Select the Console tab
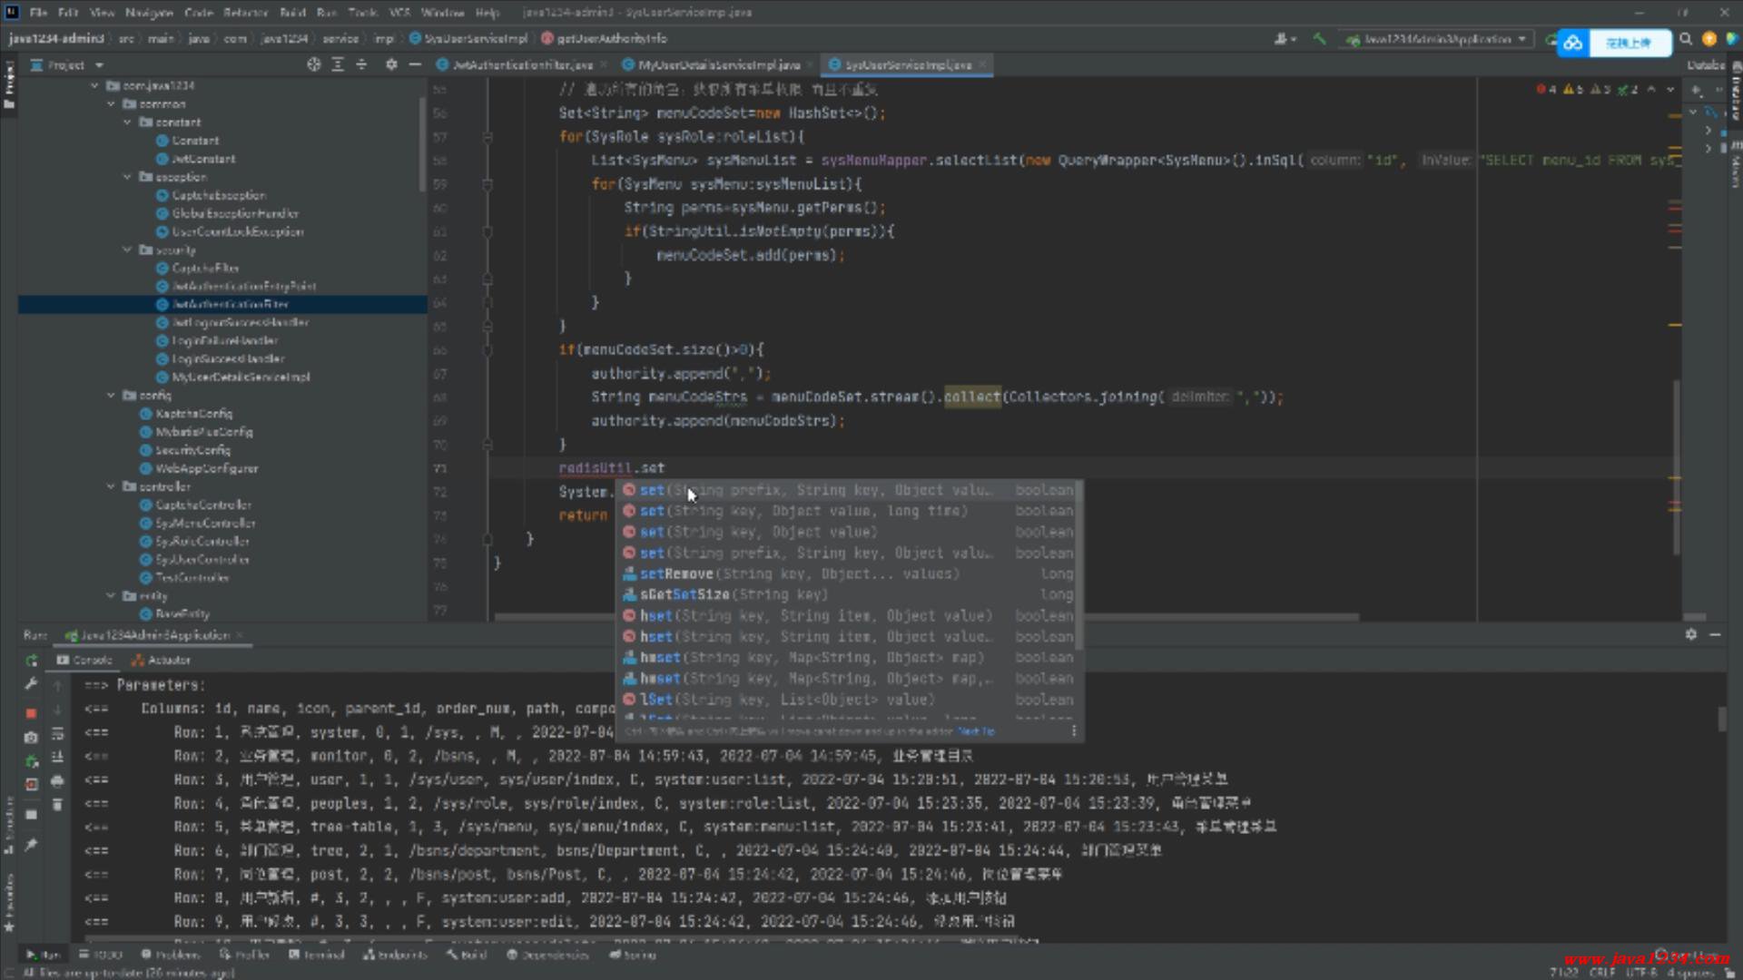1743x980 pixels. coord(84,661)
